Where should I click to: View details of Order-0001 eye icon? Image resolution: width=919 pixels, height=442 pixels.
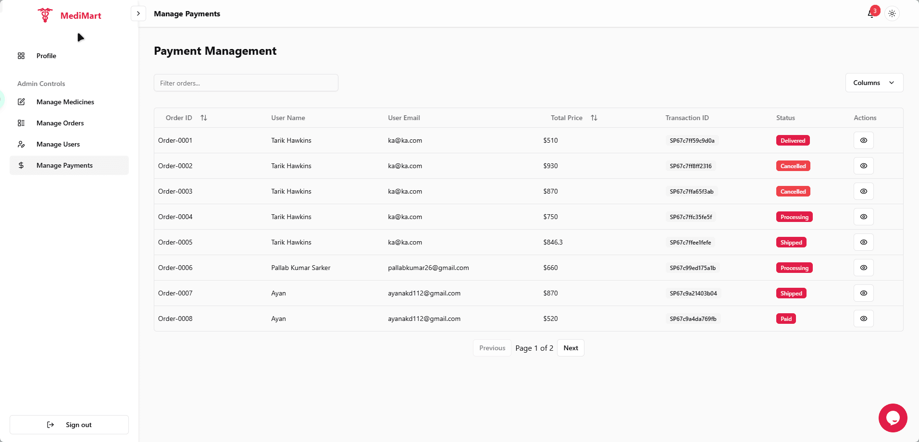tap(863, 140)
